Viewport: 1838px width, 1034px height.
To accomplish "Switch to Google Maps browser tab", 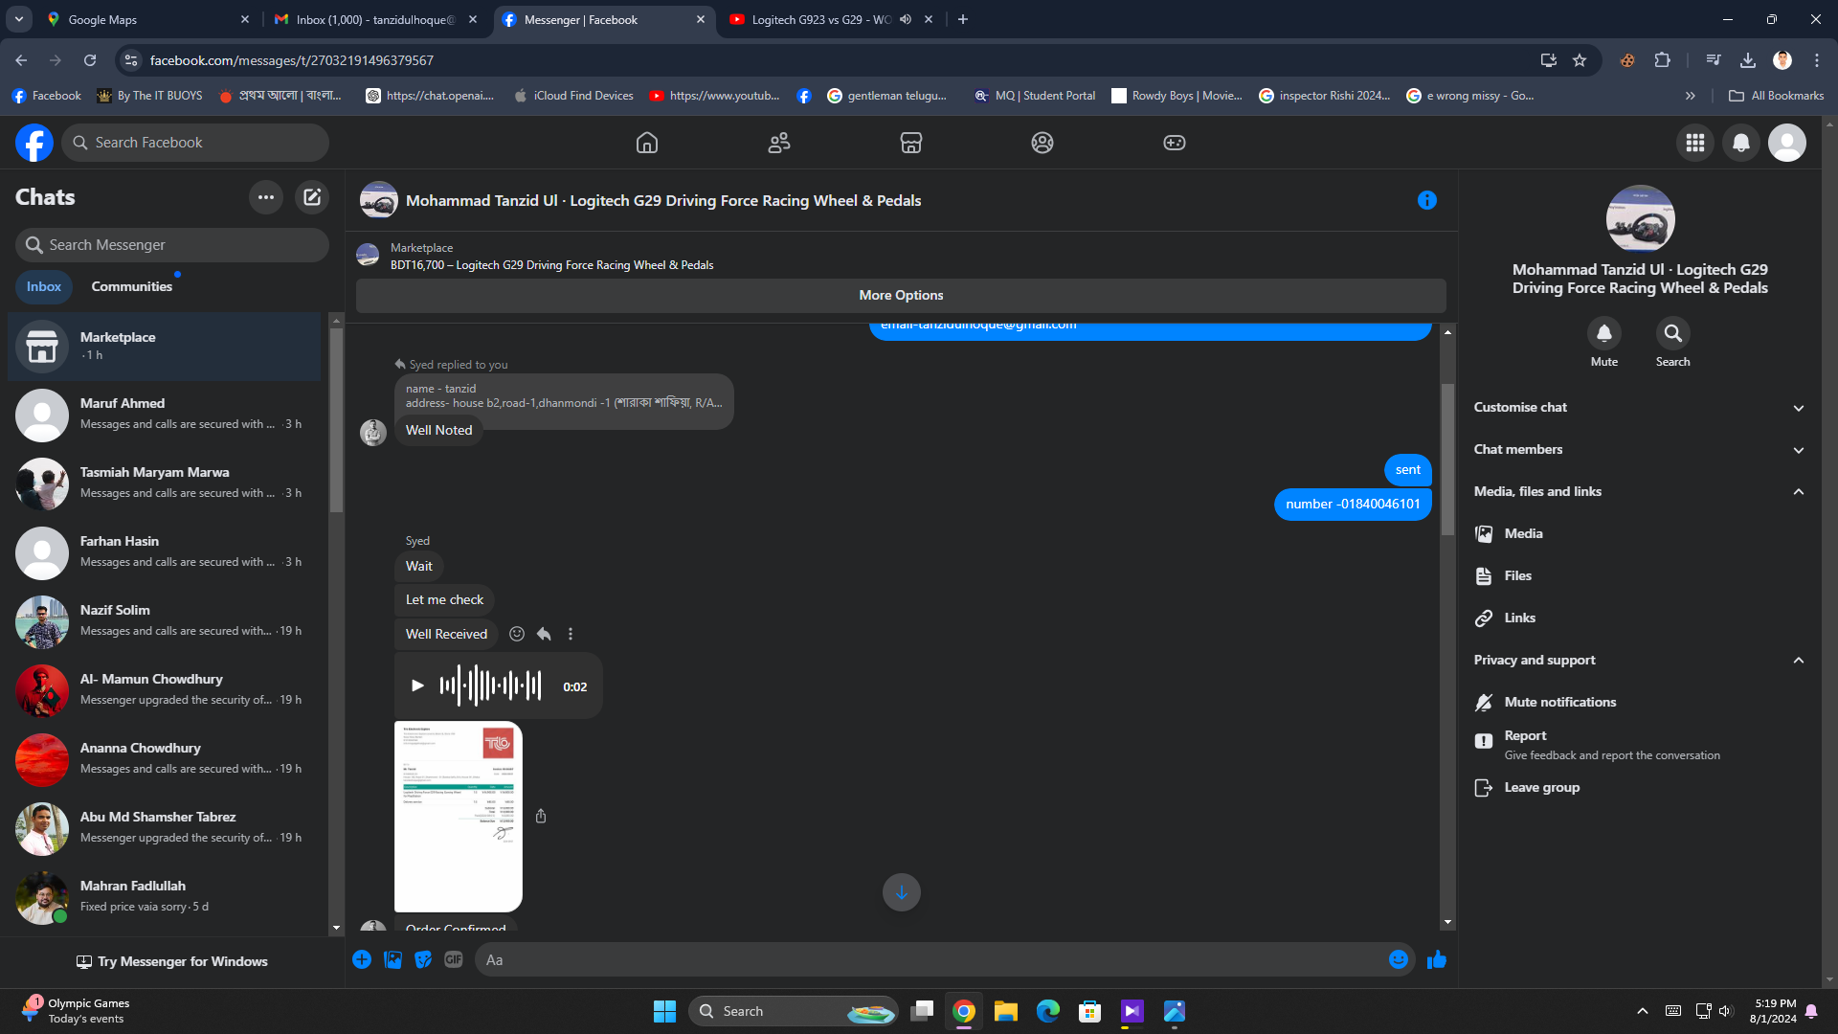I will (148, 19).
